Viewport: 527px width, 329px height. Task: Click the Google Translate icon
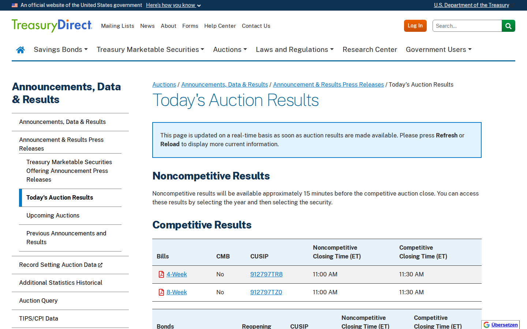pos(486,325)
